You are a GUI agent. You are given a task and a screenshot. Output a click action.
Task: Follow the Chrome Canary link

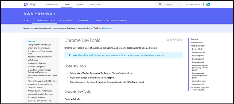(x=120, y=55)
